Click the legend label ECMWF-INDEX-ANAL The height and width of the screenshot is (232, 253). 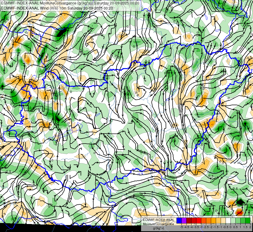[159, 220]
